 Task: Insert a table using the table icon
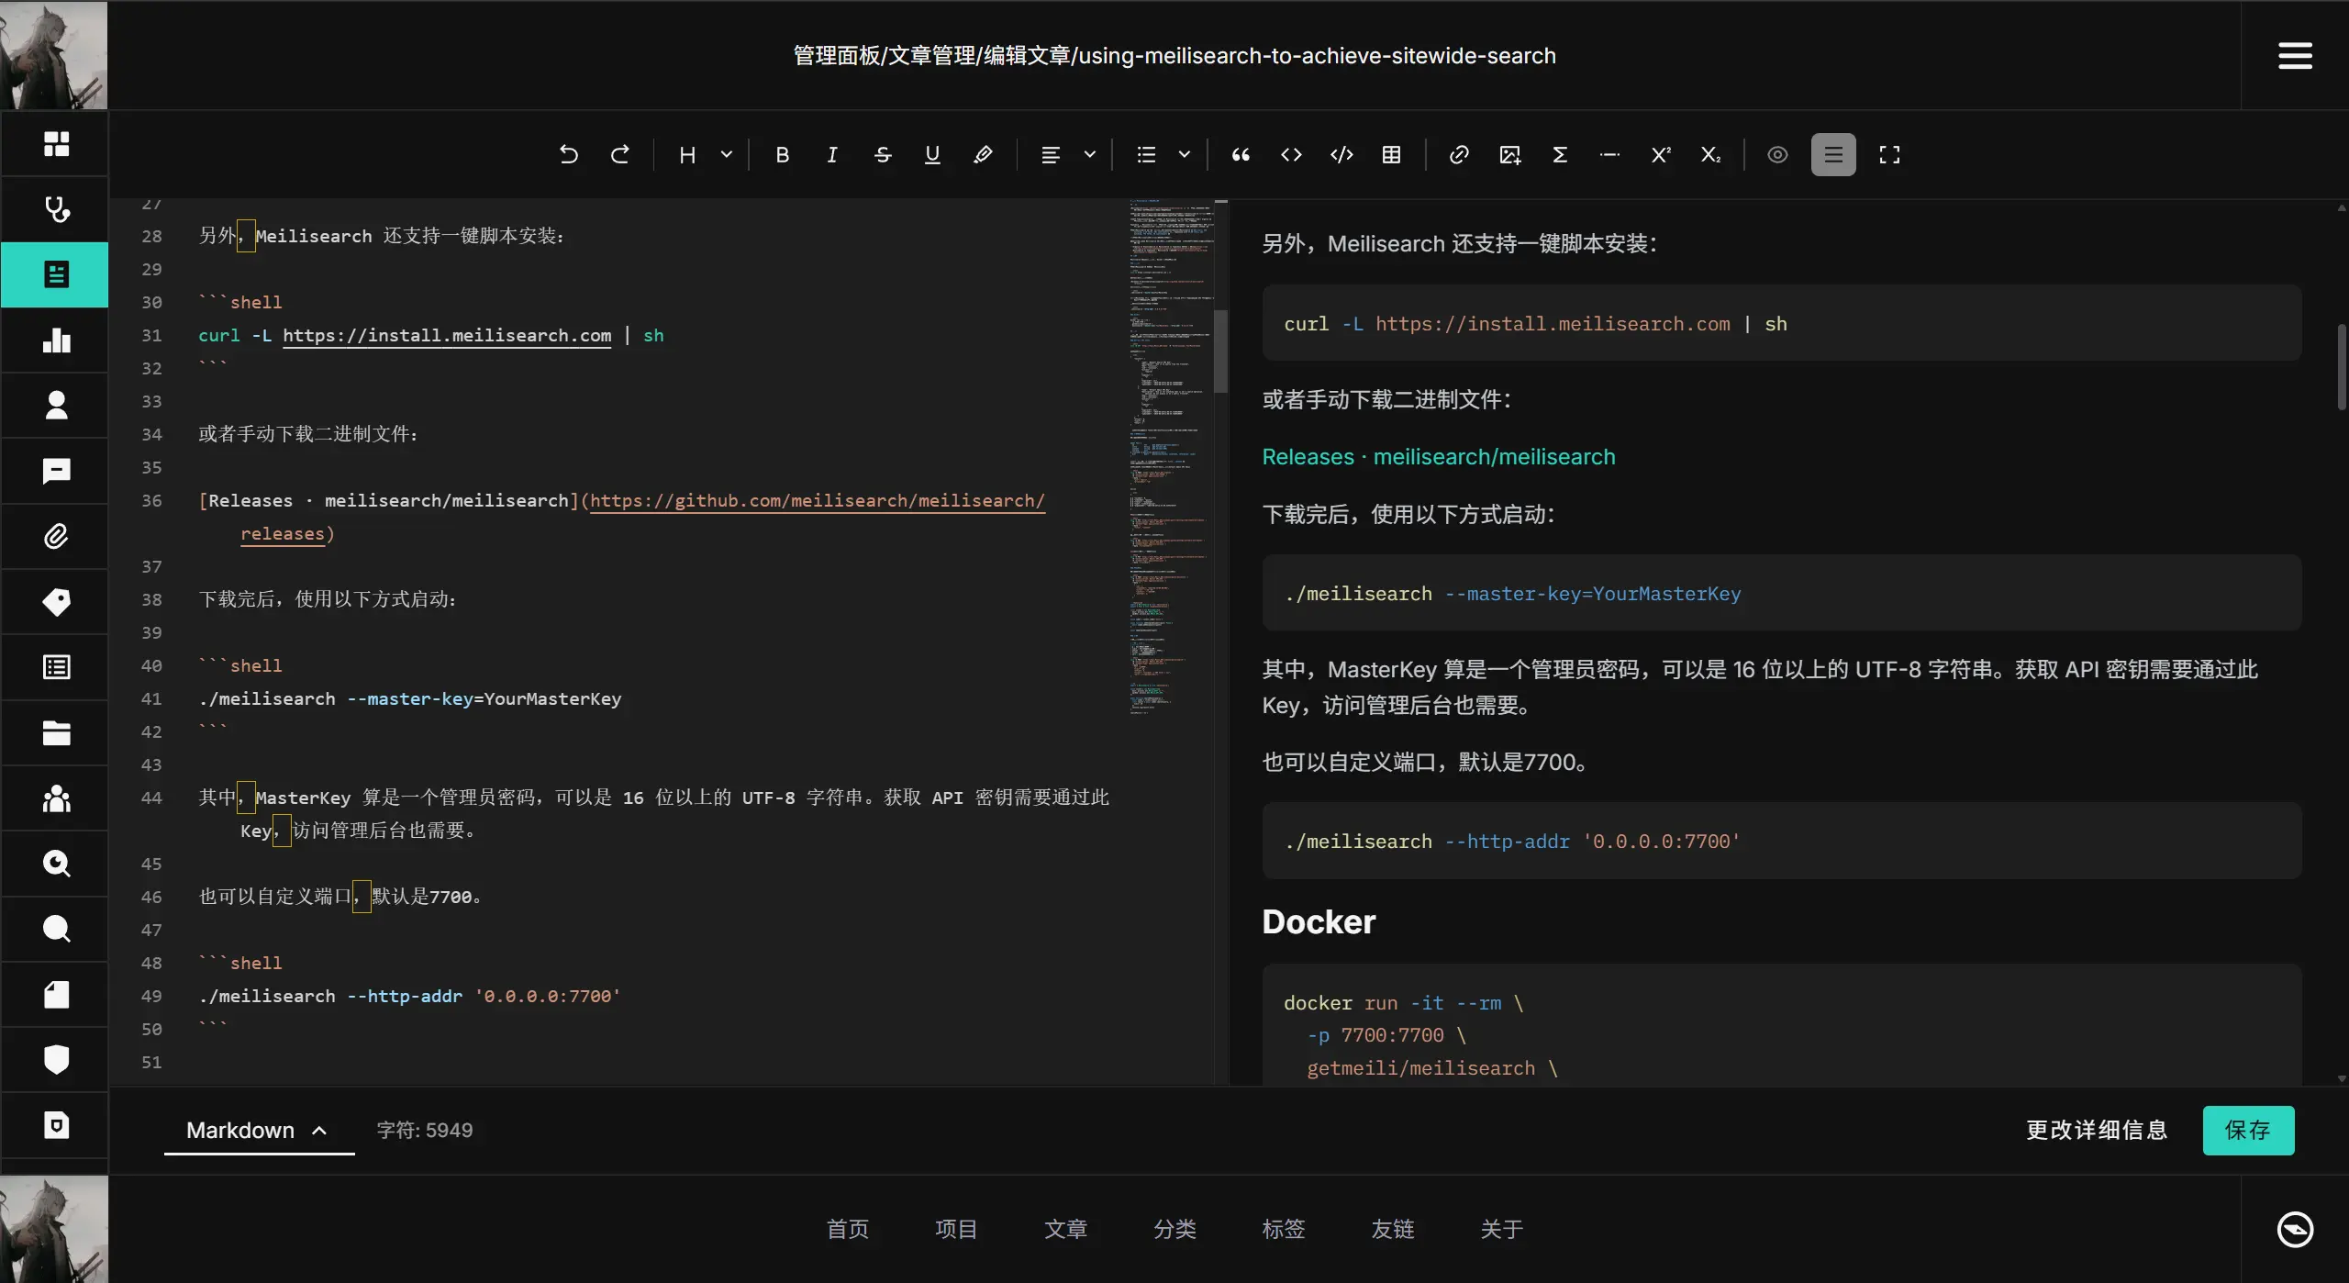tap(1391, 155)
